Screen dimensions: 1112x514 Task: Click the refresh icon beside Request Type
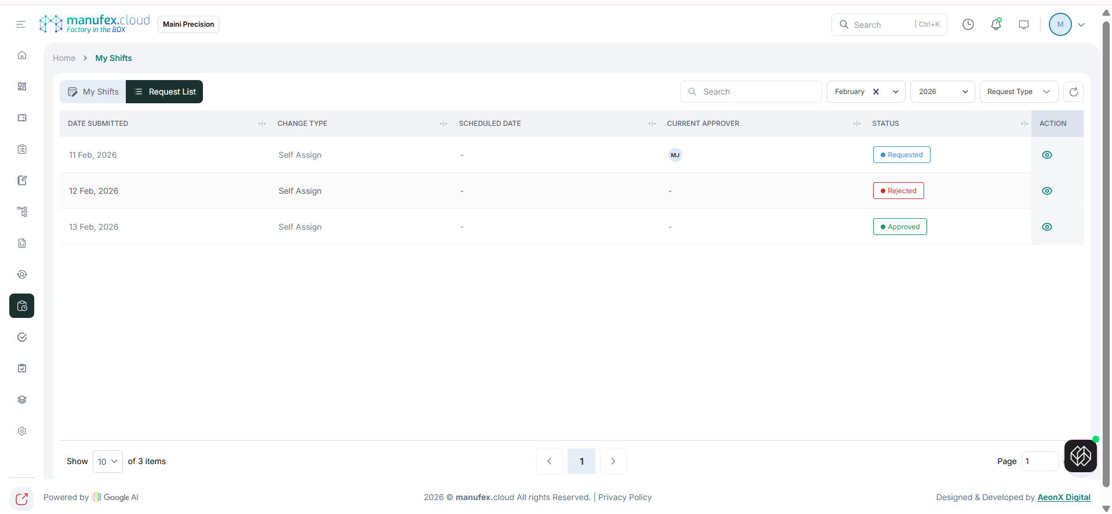pos(1073,92)
